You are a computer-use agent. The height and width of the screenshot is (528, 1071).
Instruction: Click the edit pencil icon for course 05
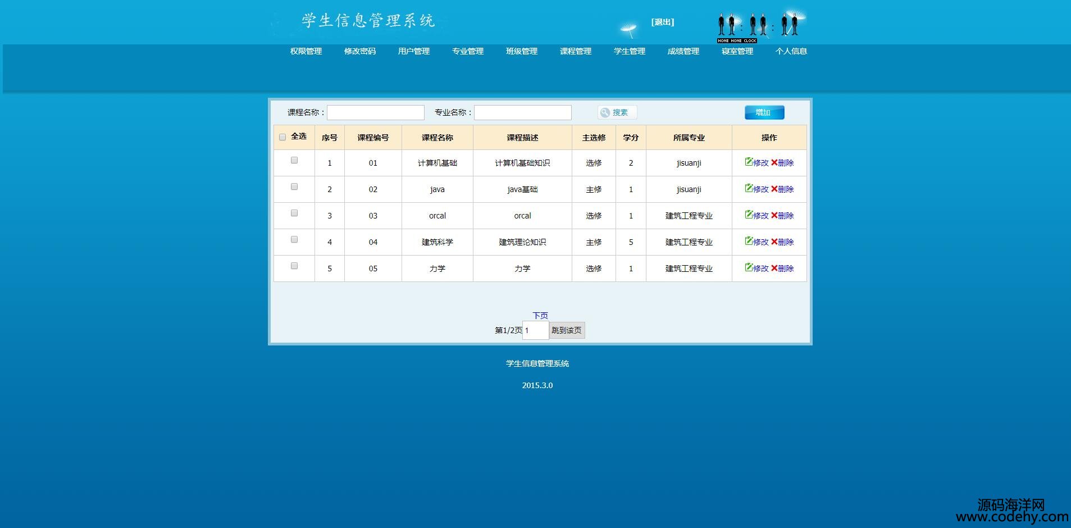pos(749,267)
